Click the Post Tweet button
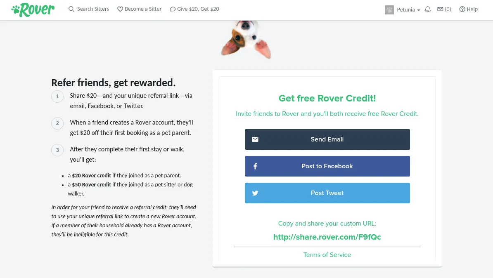Viewport: 493px width, 278px height. click(x=327, y=193)
